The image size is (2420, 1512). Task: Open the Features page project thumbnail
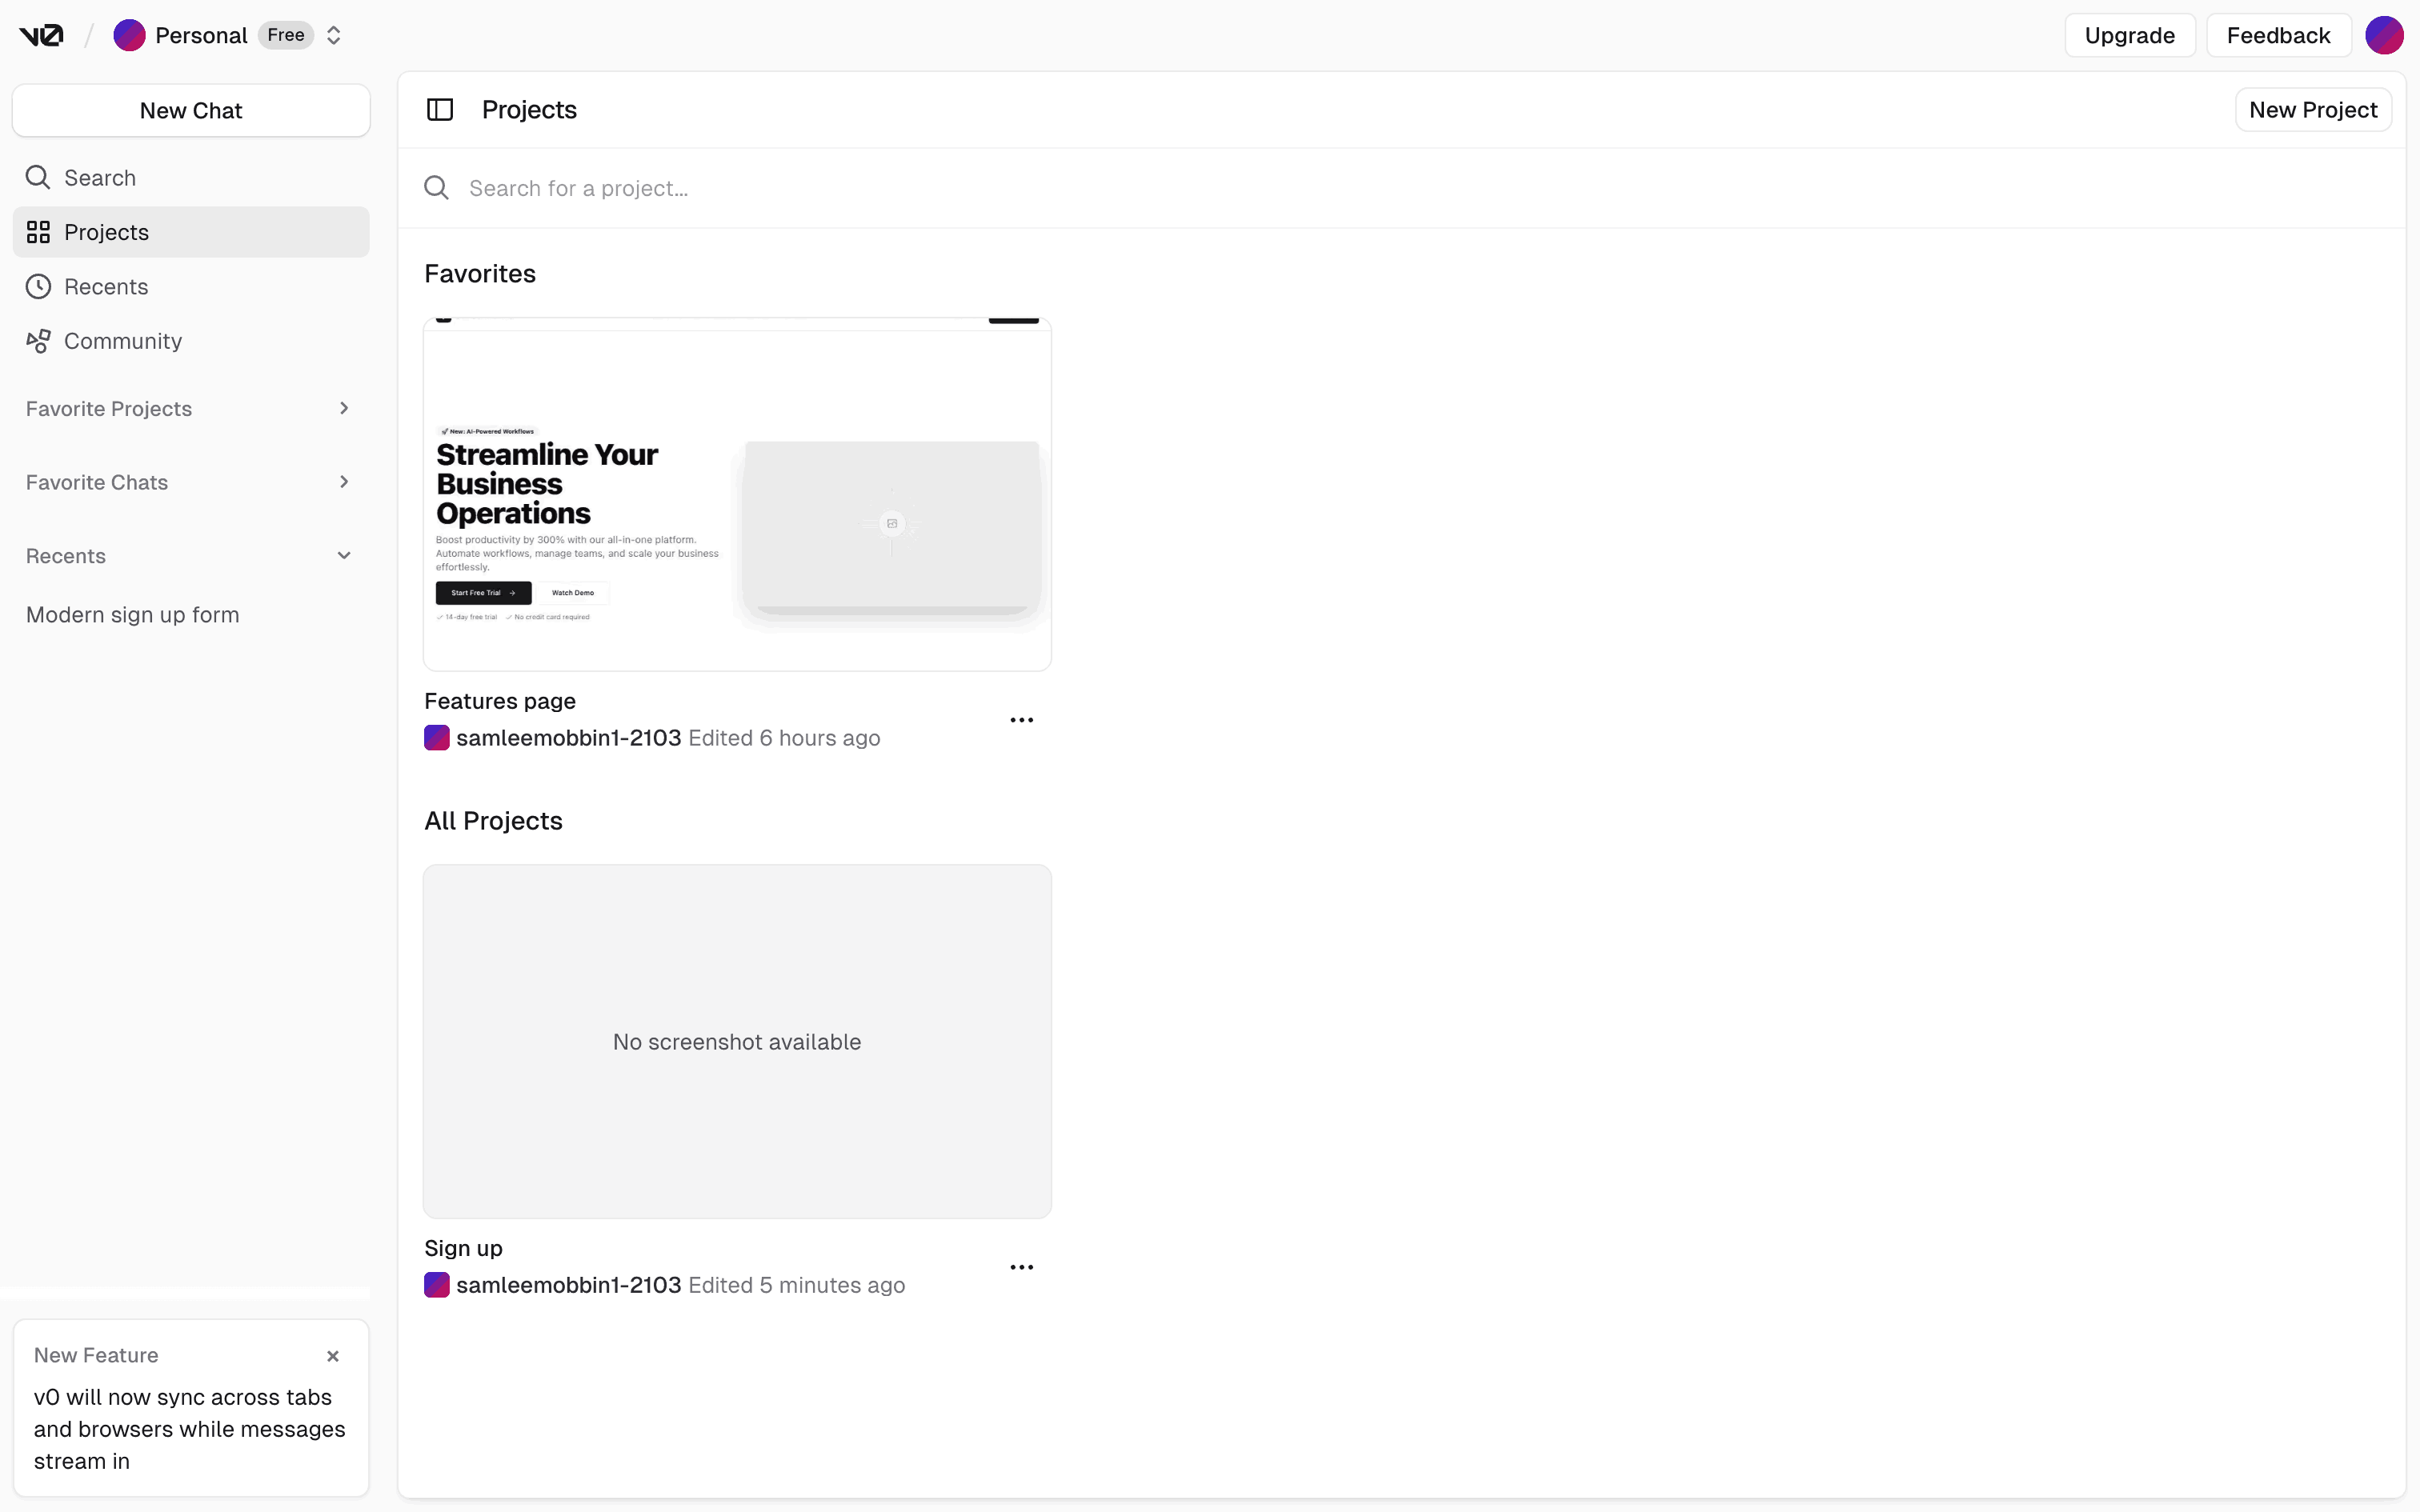(737, 495)
